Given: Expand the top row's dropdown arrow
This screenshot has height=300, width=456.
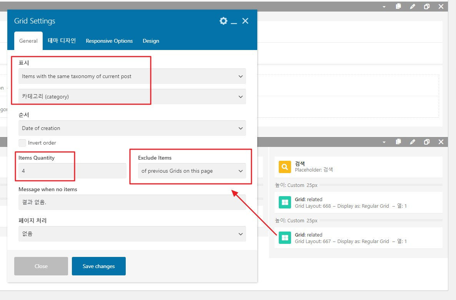Looking at the screenshot, I should coord(384,7).
